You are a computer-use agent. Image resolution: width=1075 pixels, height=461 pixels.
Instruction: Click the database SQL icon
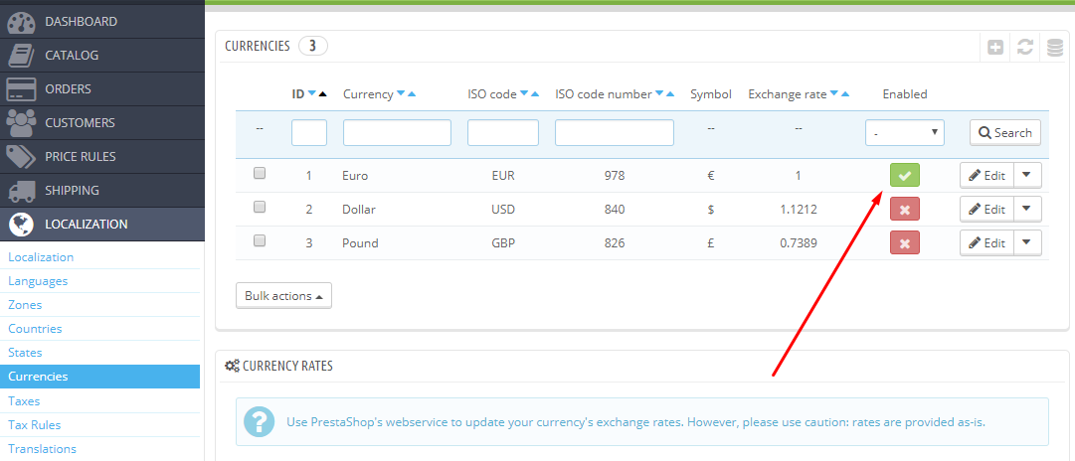[1054, 48]
